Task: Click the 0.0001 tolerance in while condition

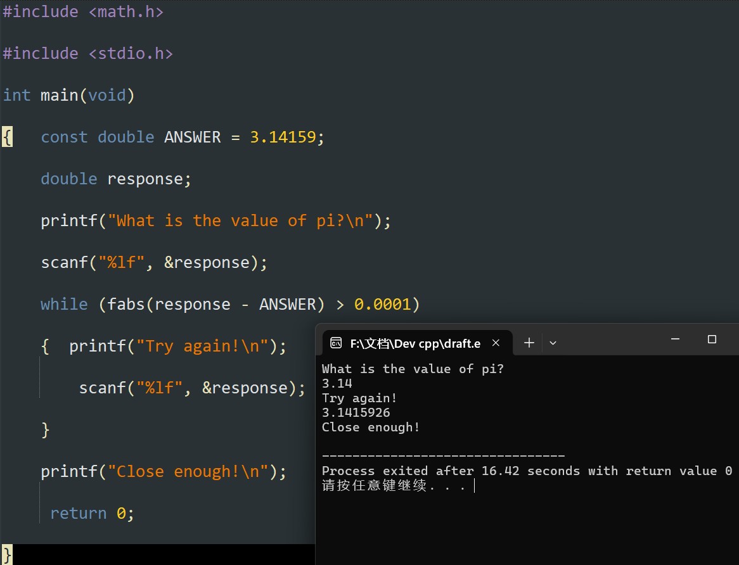Action: pos(383,304)
